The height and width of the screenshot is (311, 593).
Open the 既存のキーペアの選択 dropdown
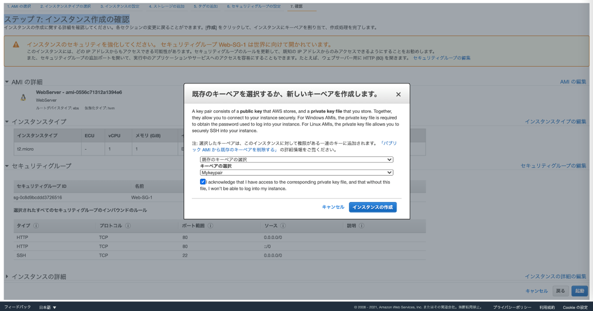pyautogui.click(x=296, y=160)
